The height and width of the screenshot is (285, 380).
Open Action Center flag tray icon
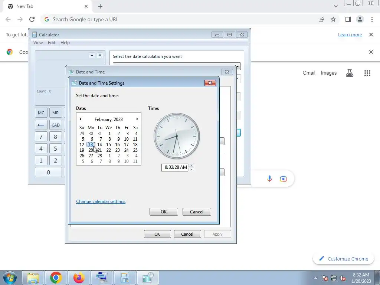pyautogui.click(x=325, y=278)
